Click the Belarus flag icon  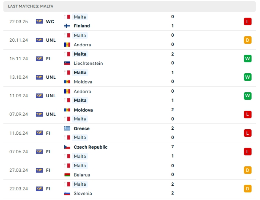(x=67, y=175)
